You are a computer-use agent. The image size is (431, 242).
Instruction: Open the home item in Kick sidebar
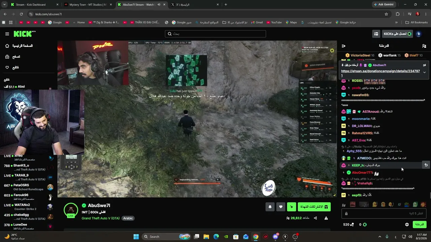click(x=20, y=46)
